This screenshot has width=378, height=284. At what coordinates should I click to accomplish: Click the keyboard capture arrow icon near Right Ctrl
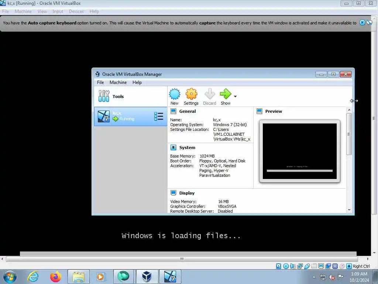(349, 266)
